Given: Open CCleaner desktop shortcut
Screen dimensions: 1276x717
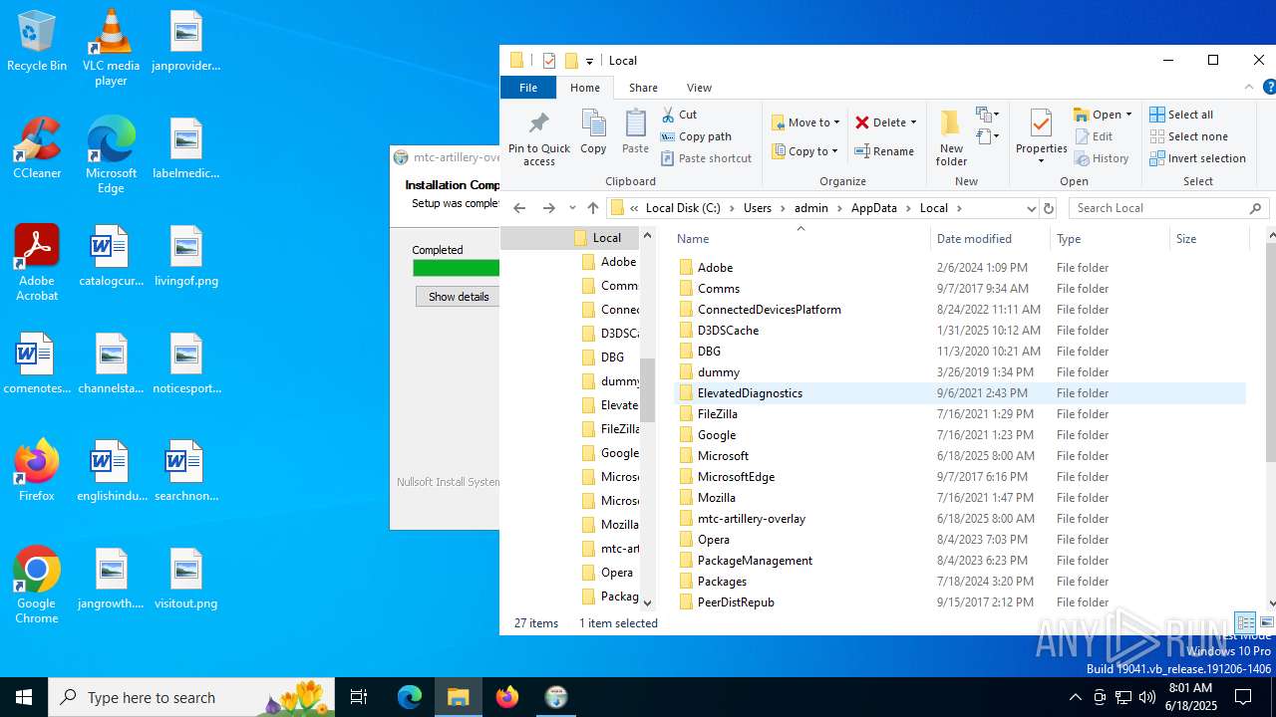Looking at the screenshot, I should coord(37,148).
